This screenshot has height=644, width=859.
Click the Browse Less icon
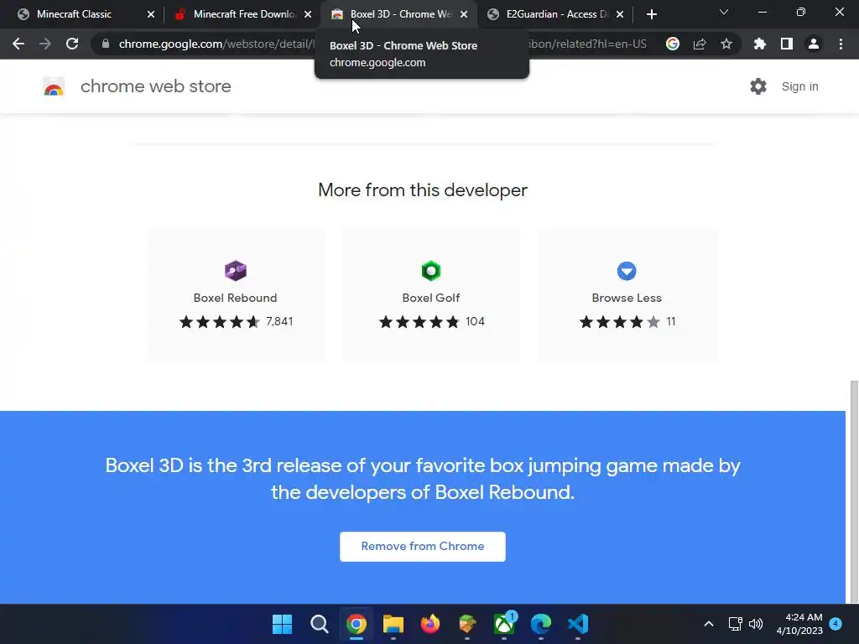pyautogui.click(x=627, y=271)
